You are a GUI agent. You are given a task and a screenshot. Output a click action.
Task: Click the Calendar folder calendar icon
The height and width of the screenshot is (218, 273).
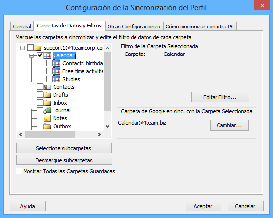47,55
